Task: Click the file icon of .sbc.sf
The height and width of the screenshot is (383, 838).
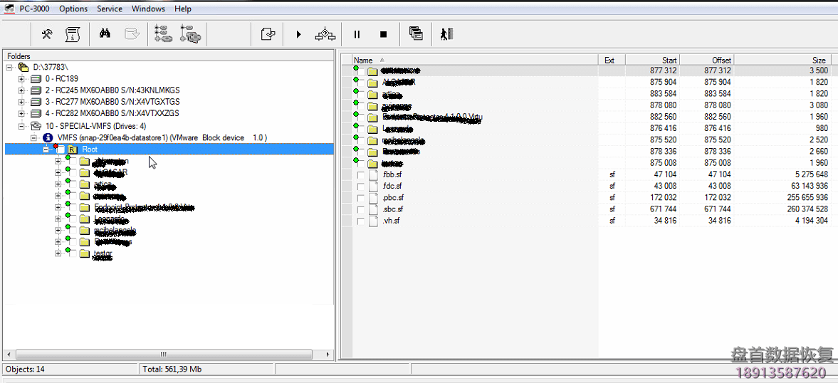Action: [373, 209]
